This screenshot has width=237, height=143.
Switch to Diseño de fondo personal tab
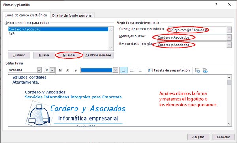coord(72,15)
